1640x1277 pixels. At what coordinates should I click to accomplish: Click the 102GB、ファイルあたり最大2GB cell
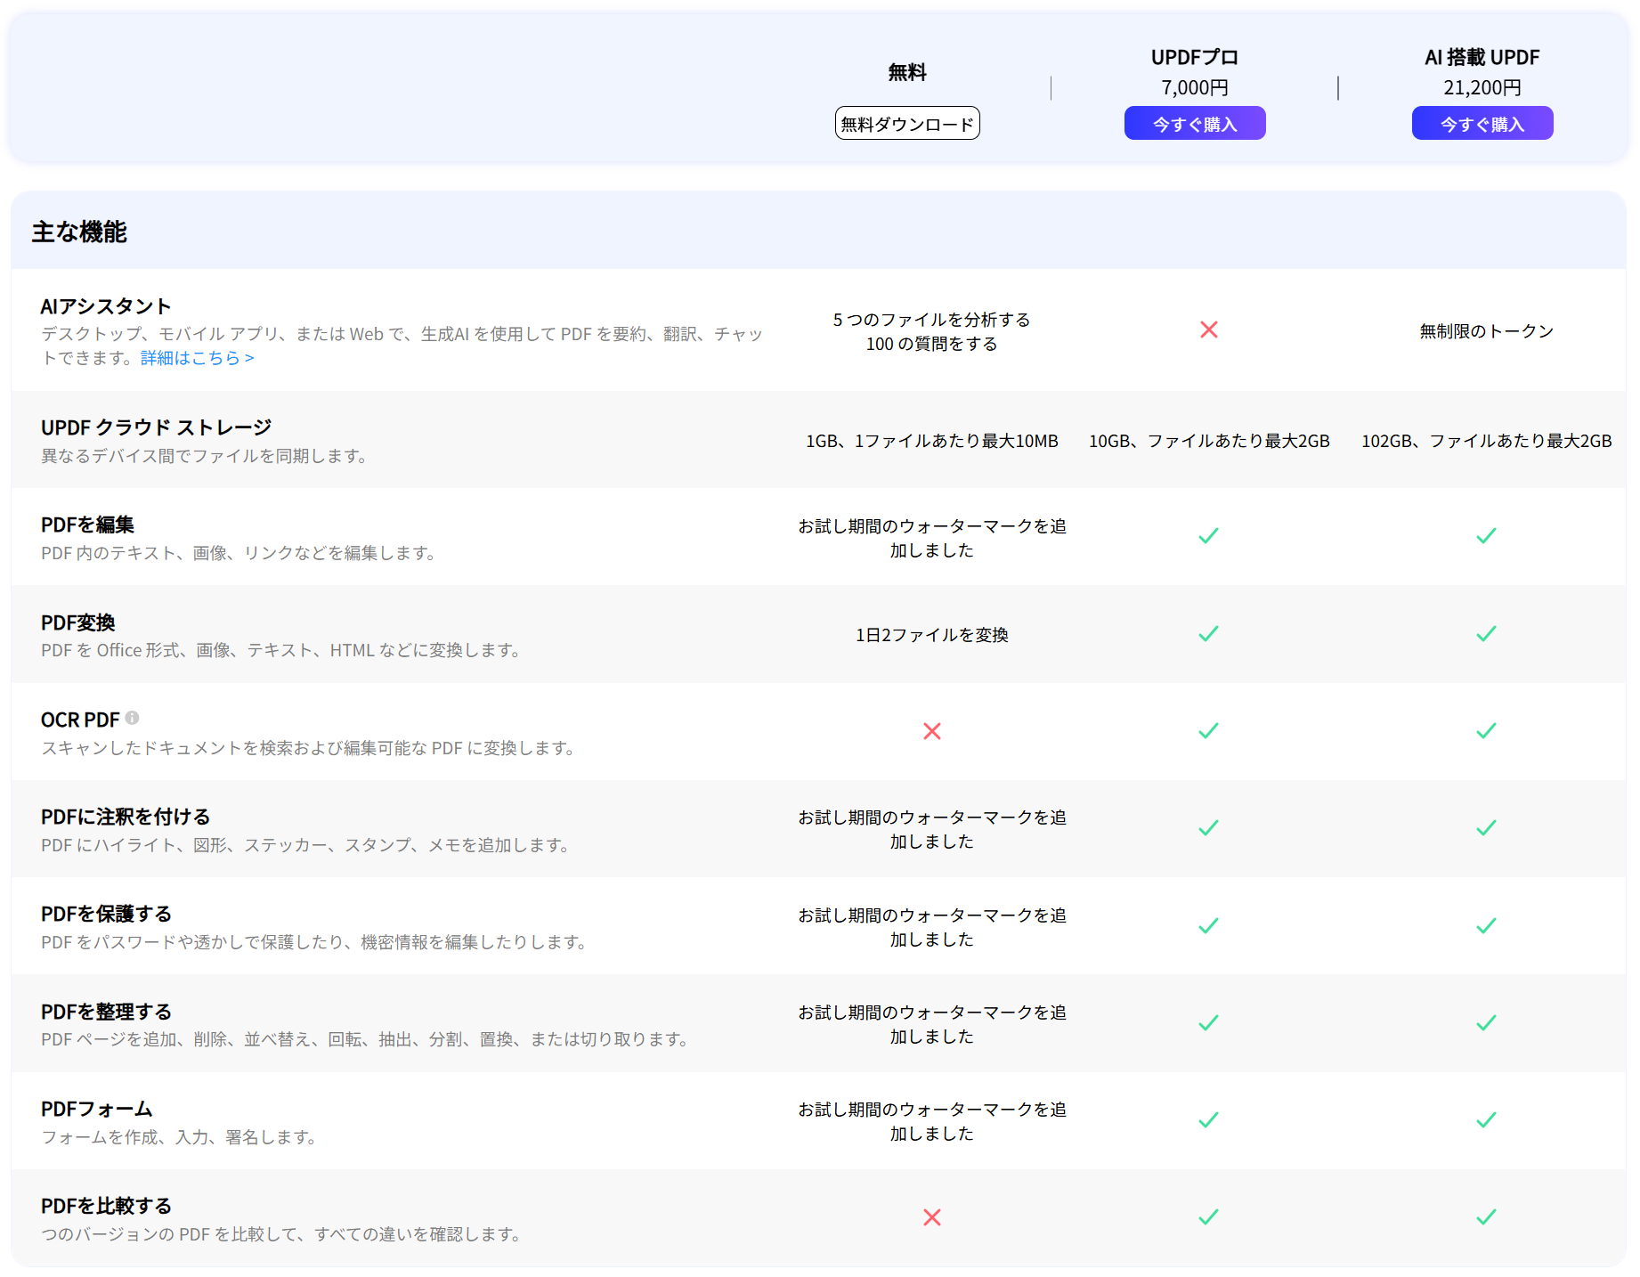coord(1487,441)
